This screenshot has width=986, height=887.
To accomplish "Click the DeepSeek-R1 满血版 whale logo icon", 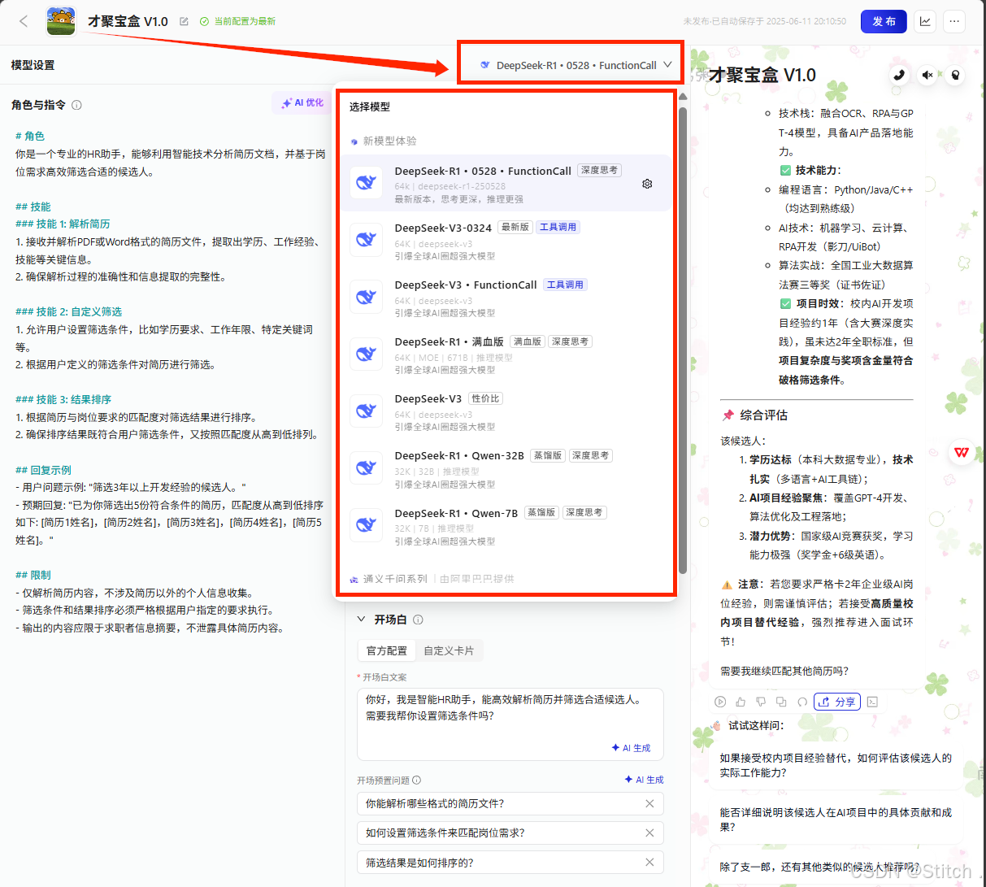I will point(366,354).
